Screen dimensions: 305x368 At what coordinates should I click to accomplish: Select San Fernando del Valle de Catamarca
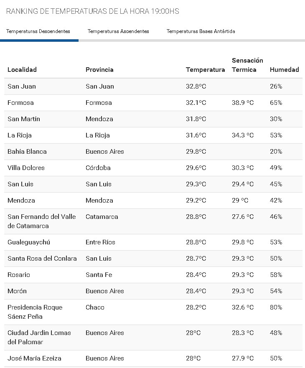point(42,221)
